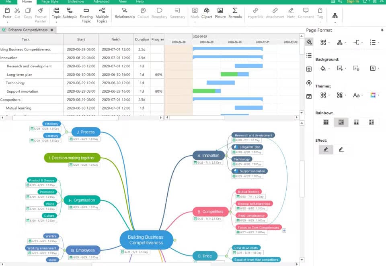The width and height of the screenshot is (386, 266).
Task: Expand the Themes font Aa dropdown
Action: (x=357, y=95)
